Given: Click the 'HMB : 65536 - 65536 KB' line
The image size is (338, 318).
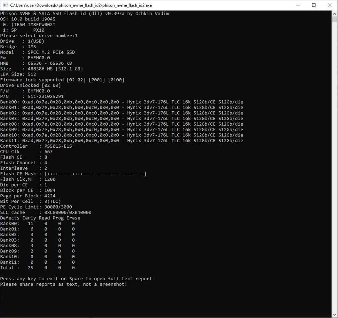Looking at the screenshot, I should [36, 63].
